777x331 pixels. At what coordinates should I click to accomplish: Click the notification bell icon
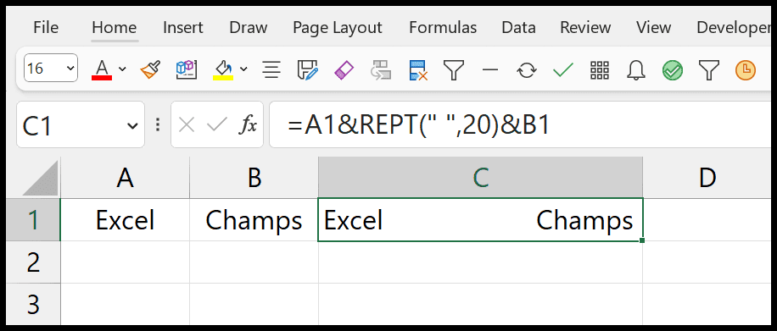pyautogui.click(x=636, y=69)
